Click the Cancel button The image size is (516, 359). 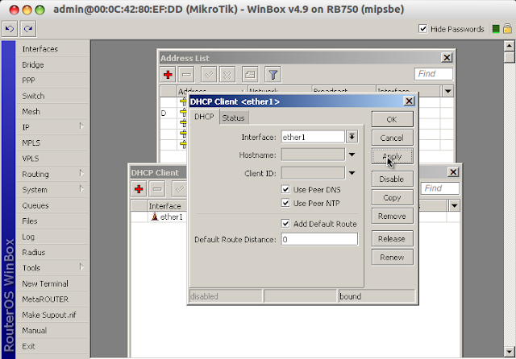tap(393, 138)
